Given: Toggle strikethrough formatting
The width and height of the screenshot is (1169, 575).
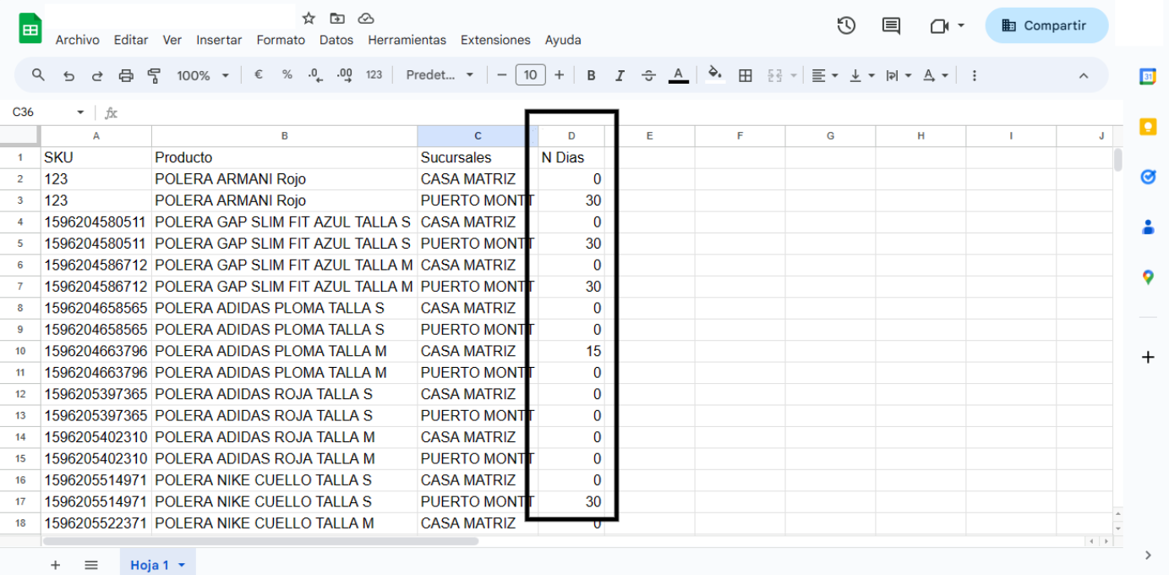Looking at the screenshot, I should [648, 75].
